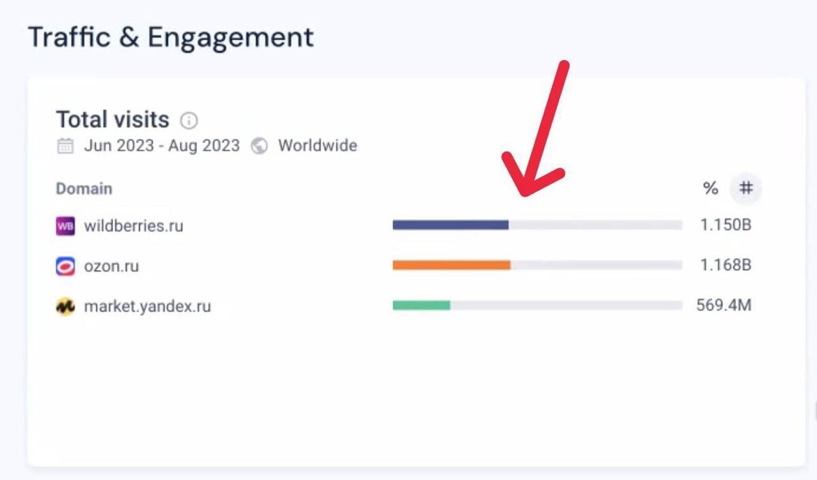The image size is (817, 480).
Task: Select the Traffic & Engagement heading
Action: (171, 37)
